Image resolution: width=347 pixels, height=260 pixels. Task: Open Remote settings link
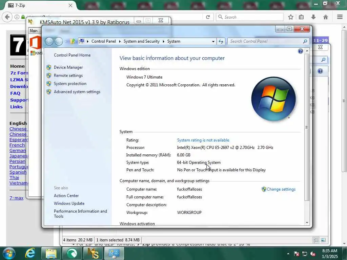click(68, 75)
